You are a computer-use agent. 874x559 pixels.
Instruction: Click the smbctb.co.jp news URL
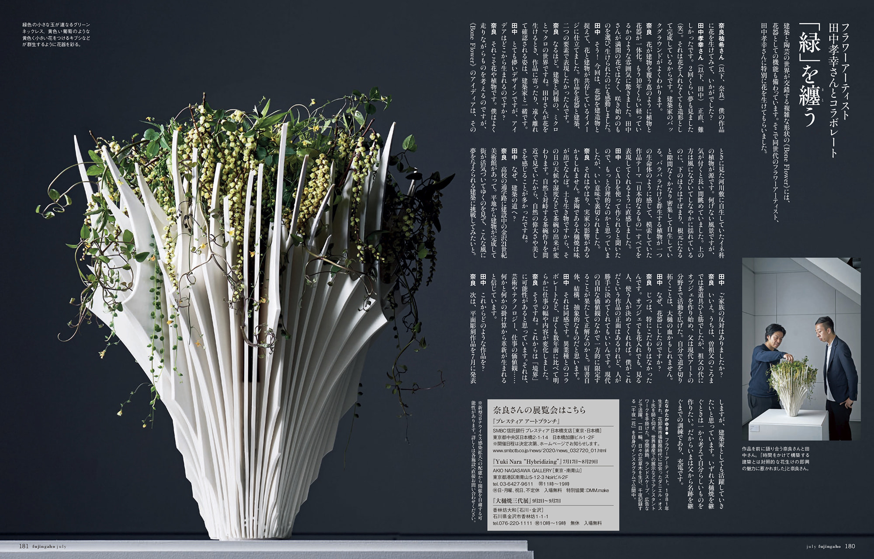pos(549,450)
